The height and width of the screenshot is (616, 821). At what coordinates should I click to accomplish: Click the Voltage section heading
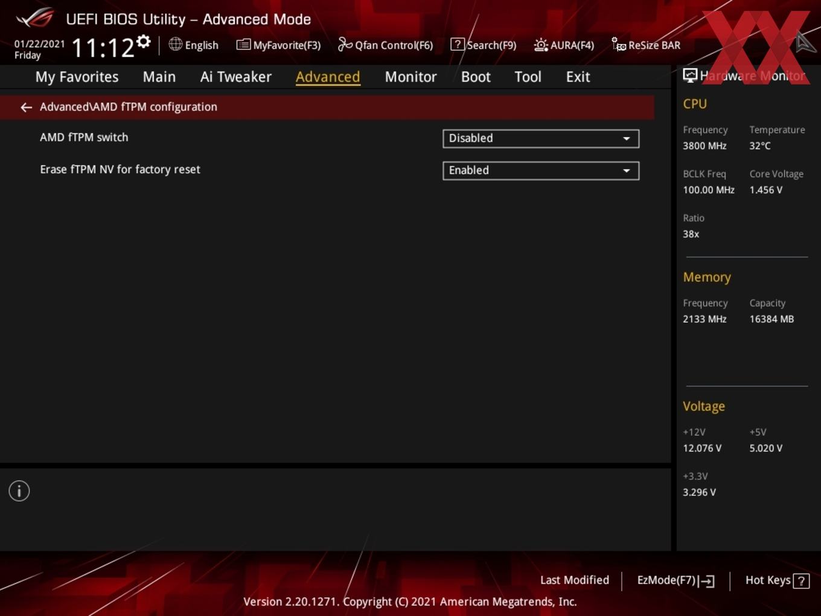pyautogui.click(x=704, y=406)
